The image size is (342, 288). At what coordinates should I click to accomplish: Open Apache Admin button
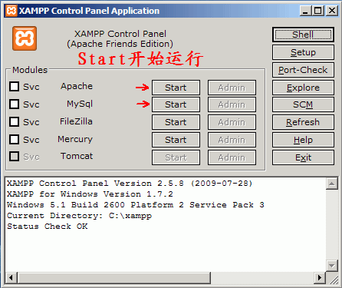[232, 88]
